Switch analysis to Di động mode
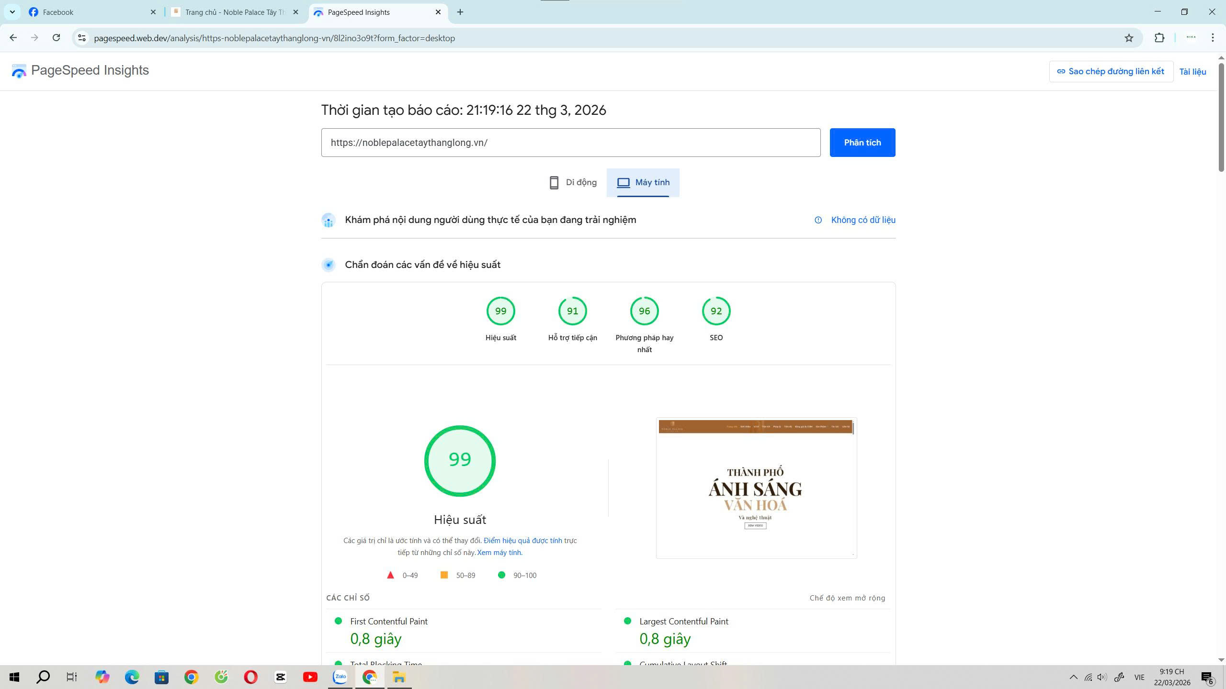Image resolution: width=1226 pixels, height=689 pixels. pyautogui.click(x=572, y=182)
